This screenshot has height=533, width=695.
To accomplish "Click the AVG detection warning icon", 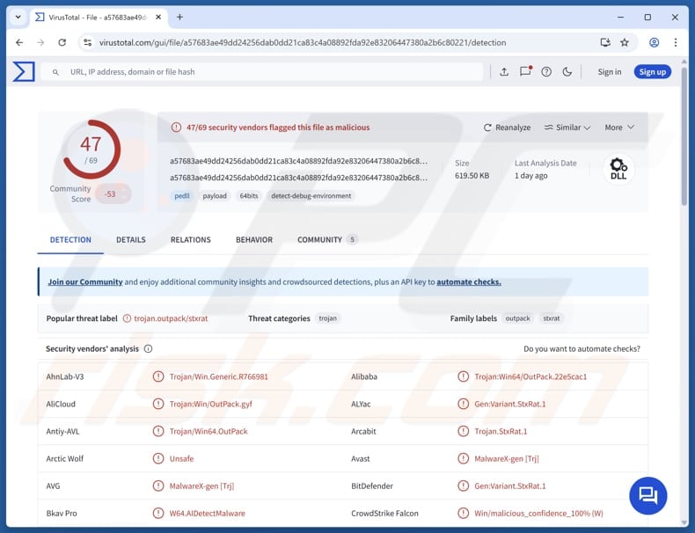I will pyautogui.click(x=158, y=486).
